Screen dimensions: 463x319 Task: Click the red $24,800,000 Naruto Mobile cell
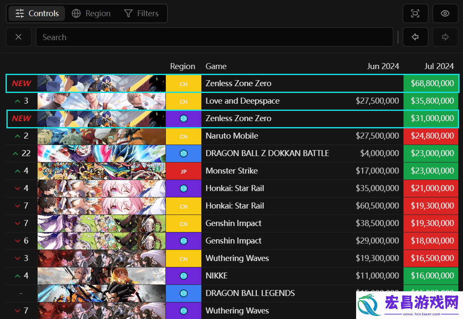coord(431,136)
